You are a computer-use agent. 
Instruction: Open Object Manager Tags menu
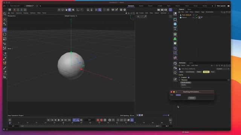203,12
